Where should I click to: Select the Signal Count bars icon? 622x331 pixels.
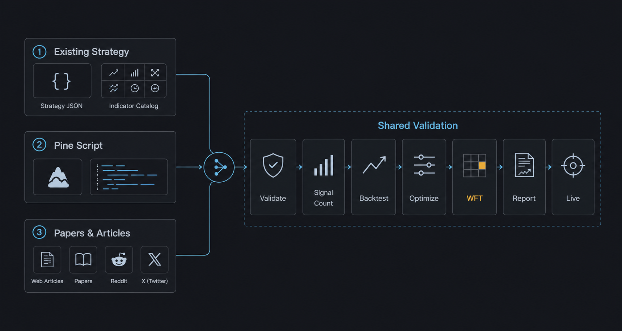(x=323, y=165)
